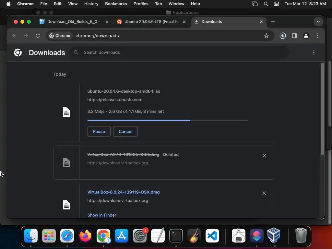332x249 pixels.
Task: Expand the tab search dropdown arrow
Action: click(318, 22)
